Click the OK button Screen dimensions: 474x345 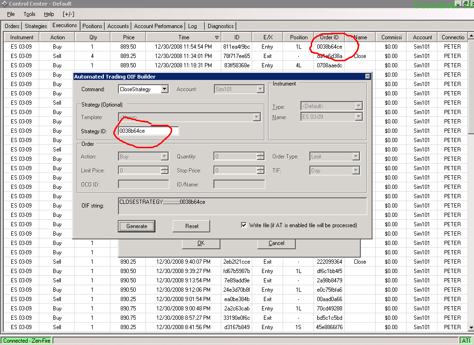tap(201, 243)
